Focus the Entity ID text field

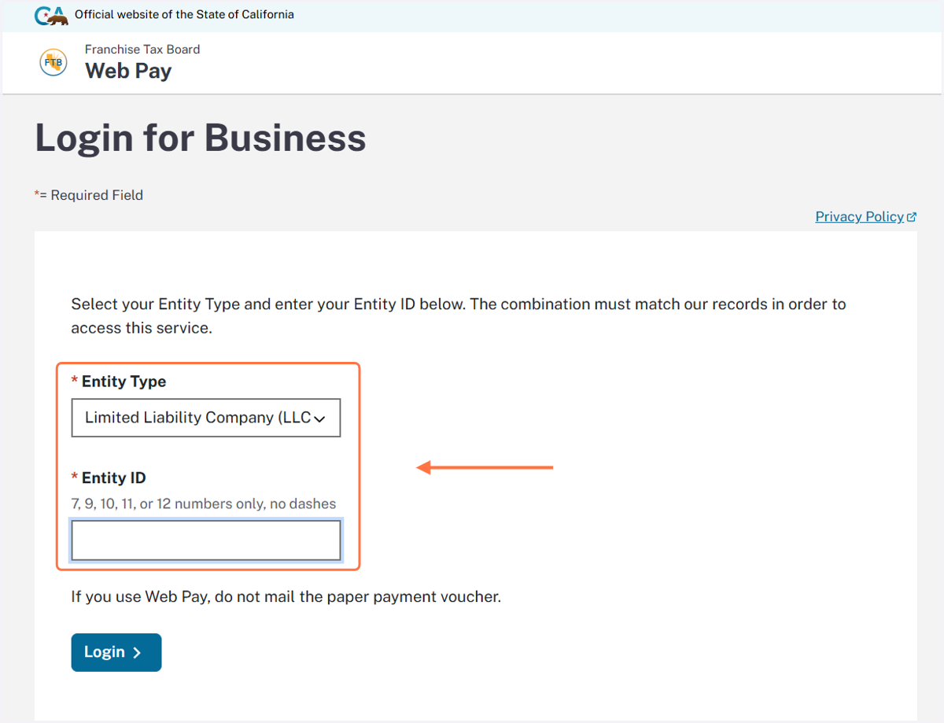click(206, 540)
